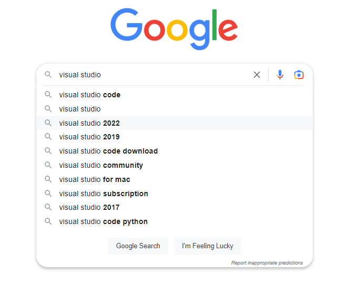
Task: Select the visual studio code suggestion
Action: [x=175, y=95]
